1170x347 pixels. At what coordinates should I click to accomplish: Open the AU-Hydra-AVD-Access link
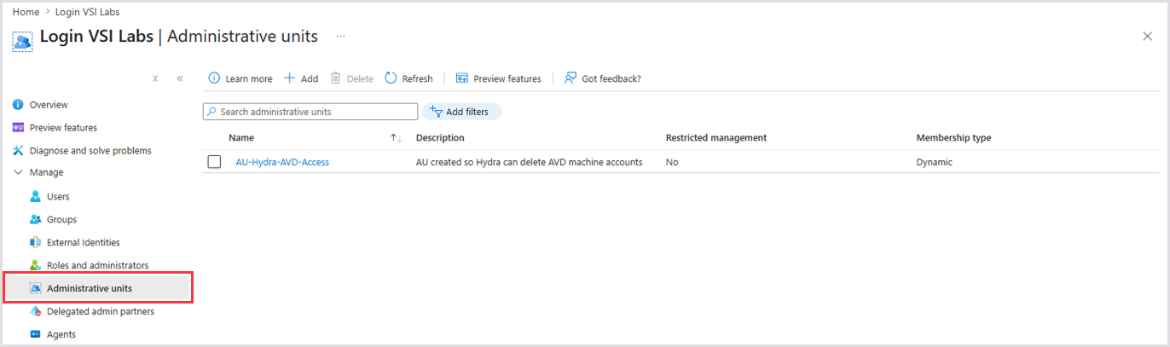tap(282, 162)
